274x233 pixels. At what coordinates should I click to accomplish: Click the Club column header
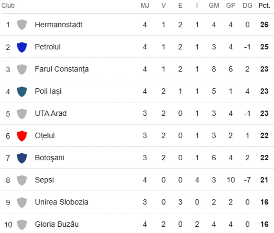pos(8,5)
